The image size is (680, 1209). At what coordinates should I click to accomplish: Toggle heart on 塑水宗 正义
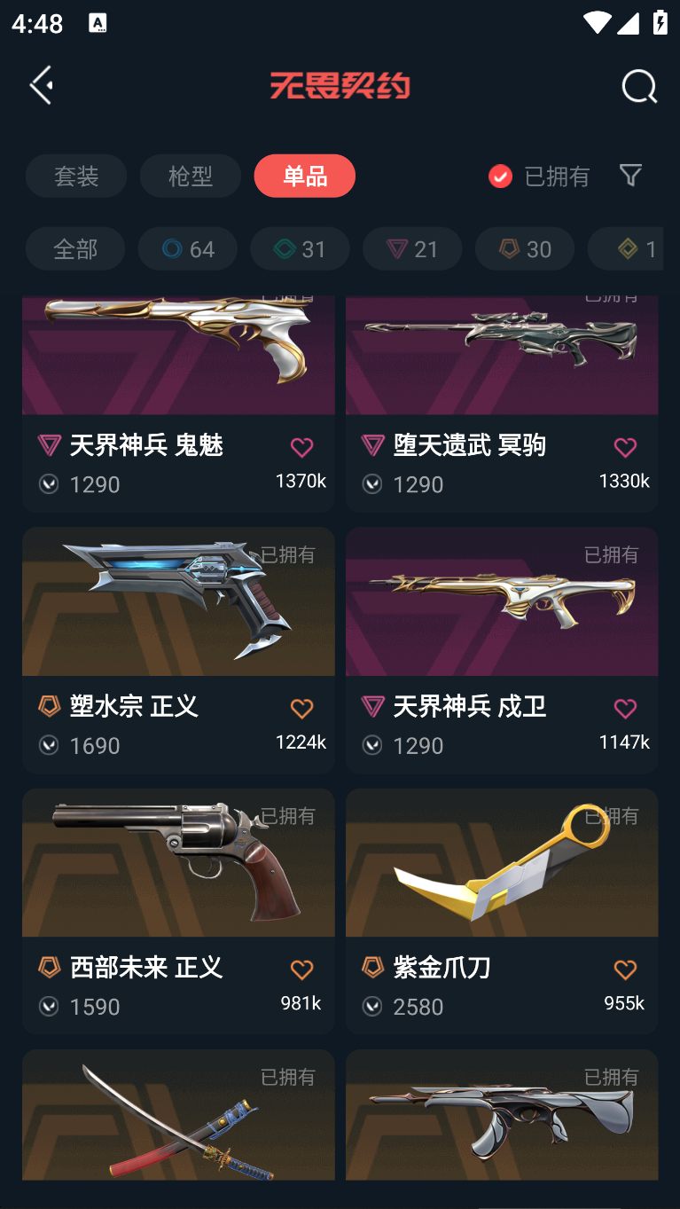301,709
